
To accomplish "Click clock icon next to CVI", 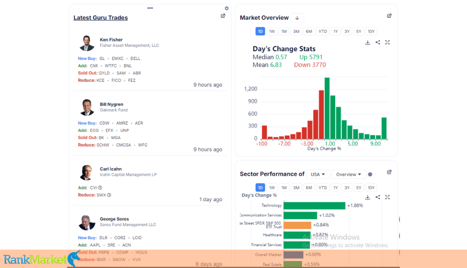I will click(100, 188).
